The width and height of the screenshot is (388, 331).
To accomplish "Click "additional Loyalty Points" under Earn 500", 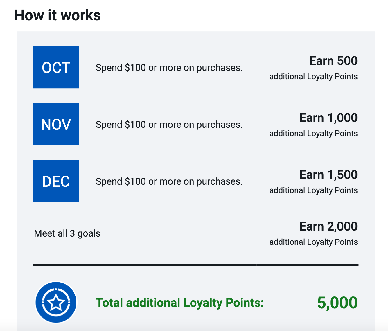I will (x=313, y=77).
